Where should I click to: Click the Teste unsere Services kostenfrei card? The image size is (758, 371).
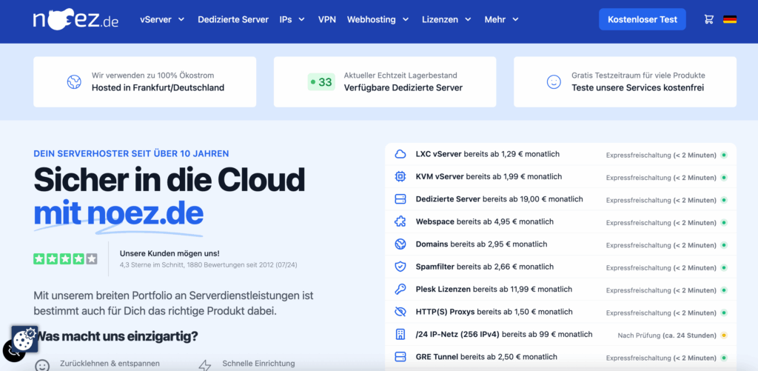point(625,81)
